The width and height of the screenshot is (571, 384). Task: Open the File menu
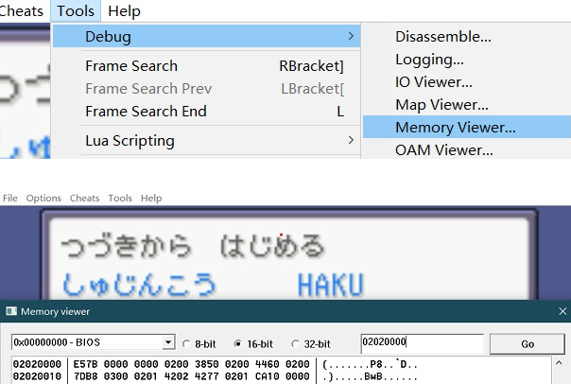coord(10,199)
